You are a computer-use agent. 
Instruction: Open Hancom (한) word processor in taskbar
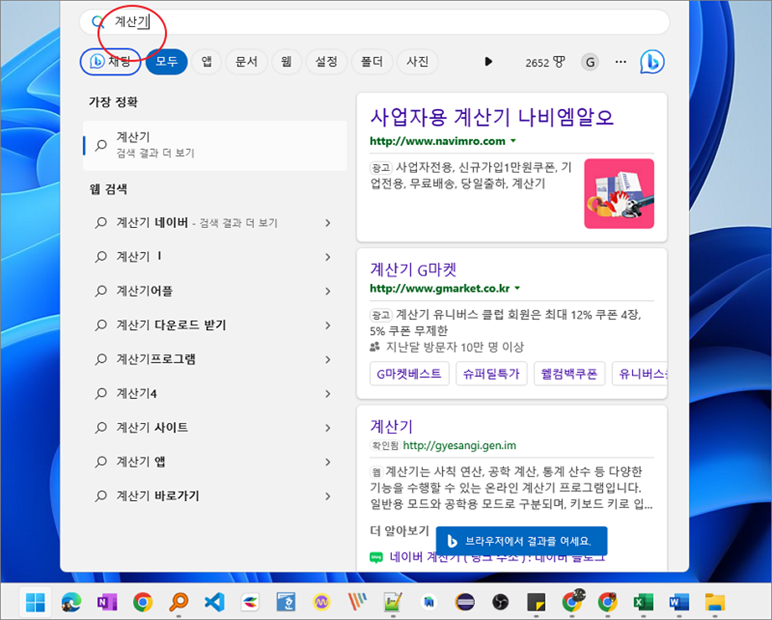(x=285, y=601)
